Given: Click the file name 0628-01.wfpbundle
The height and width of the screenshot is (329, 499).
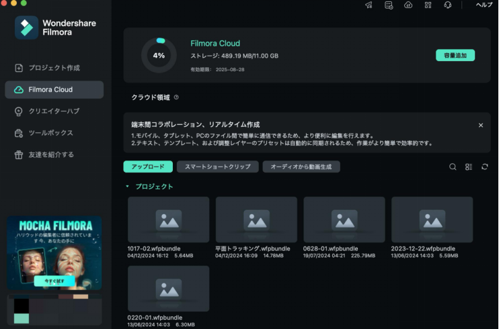Looking at the screenshot, I should (x=330, y=248).
